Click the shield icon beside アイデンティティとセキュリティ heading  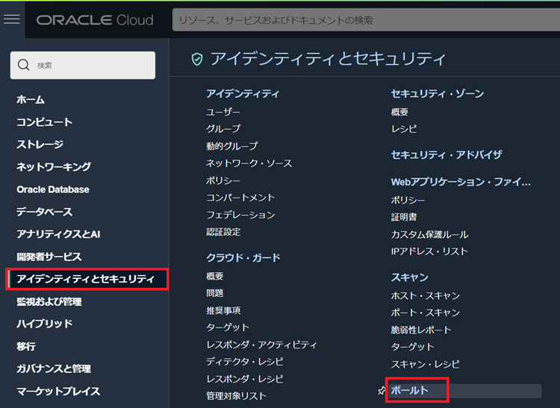197,59
